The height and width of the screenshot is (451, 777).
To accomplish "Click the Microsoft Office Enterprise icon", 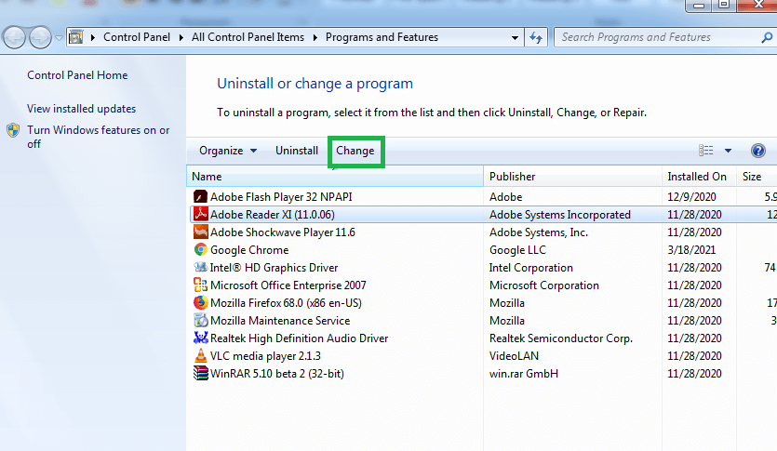I will pos(200,285).
